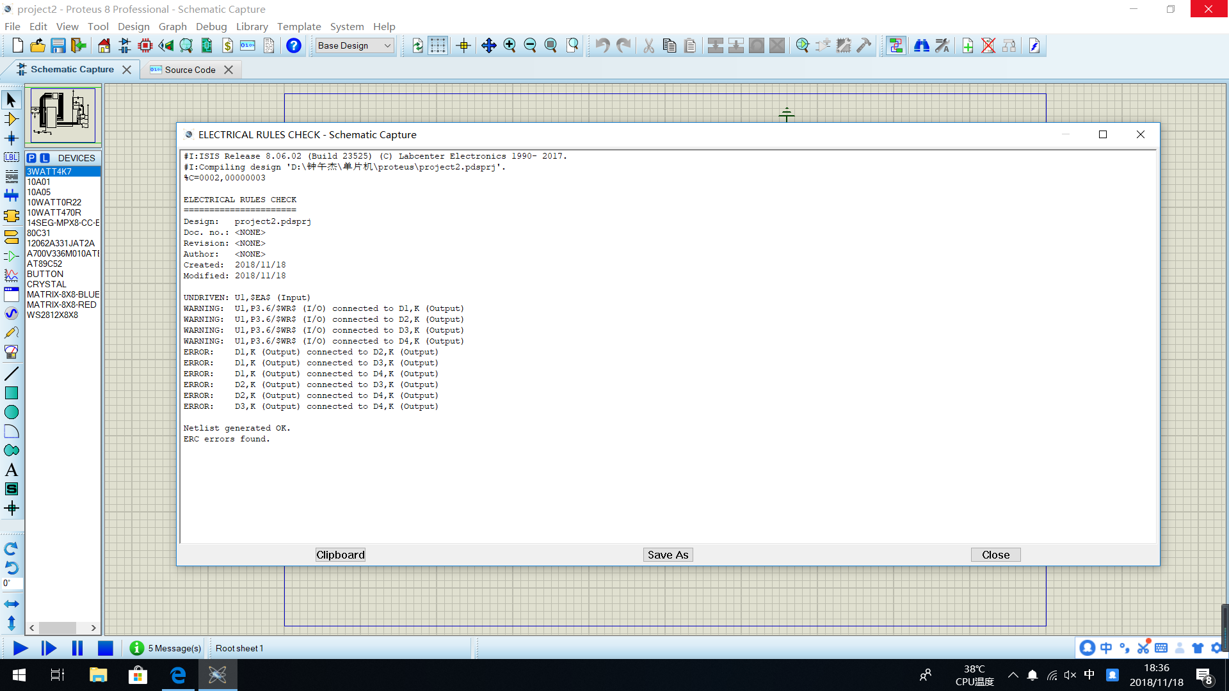Open Microsoft Edge from the taskbar

(x=178, y=675)
